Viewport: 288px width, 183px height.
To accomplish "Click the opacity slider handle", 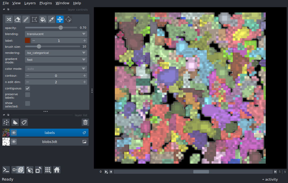I will pos(61,28).
